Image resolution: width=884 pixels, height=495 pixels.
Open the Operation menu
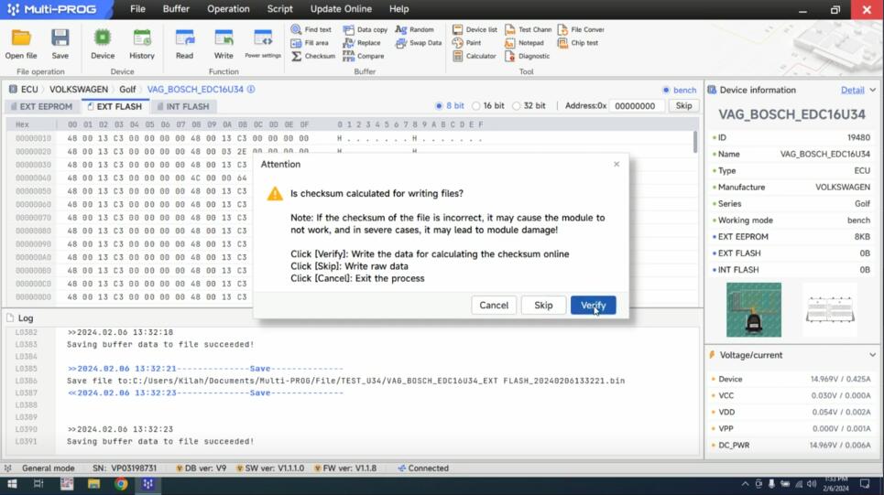point(228,9)
